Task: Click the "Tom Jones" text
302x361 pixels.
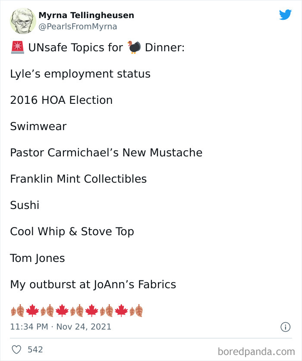Action: pyautogui.click(x=38, y=258)
